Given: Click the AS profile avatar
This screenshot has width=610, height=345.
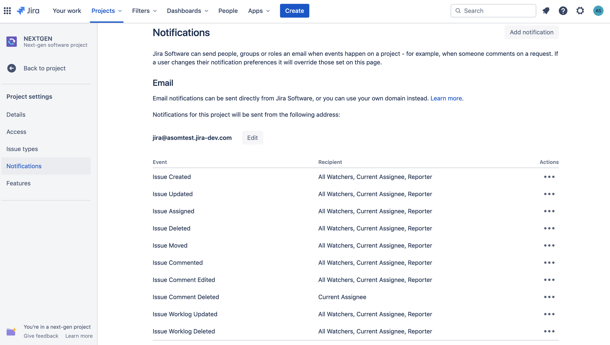Looking at the screenshot, I should [x=598, y=11].
